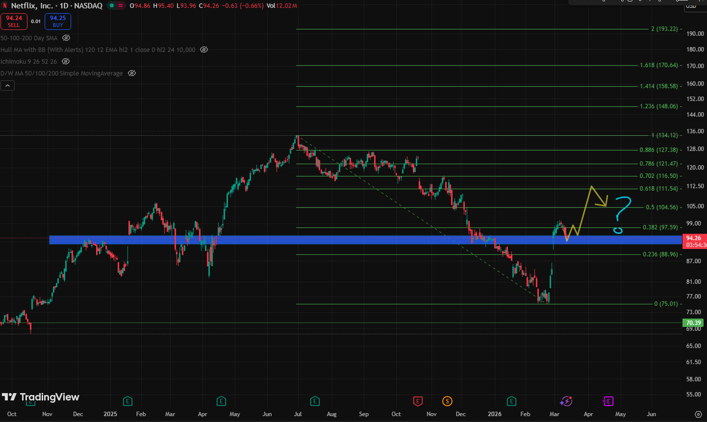This screenshot has width=707, height=422.
Task: Click the Fib level 0.786 (121.47) label
Action: (660, 164)
